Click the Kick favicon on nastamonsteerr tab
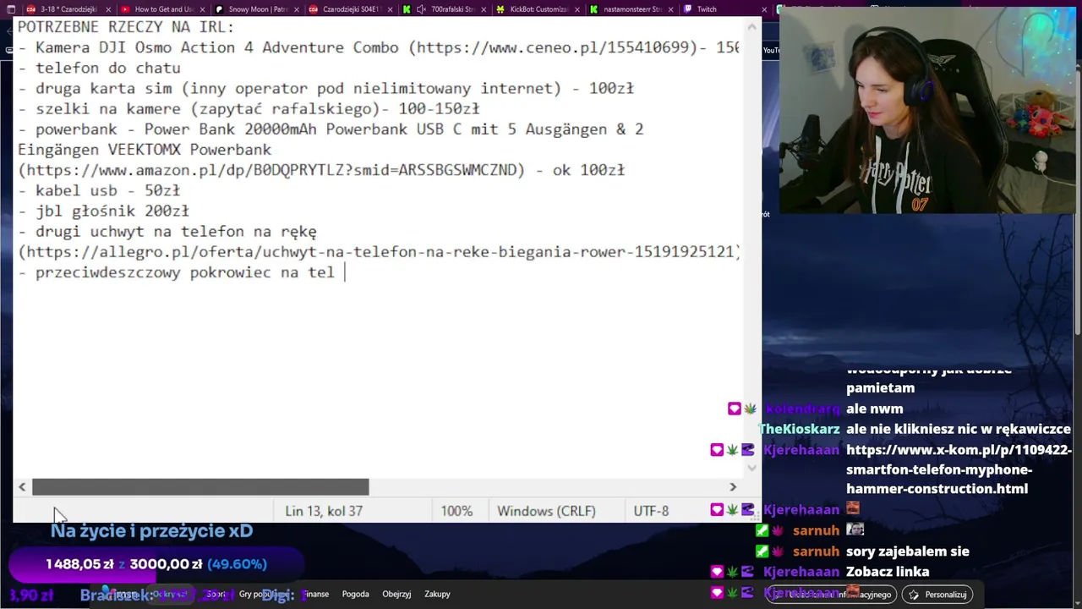 [x=594, y=9]
